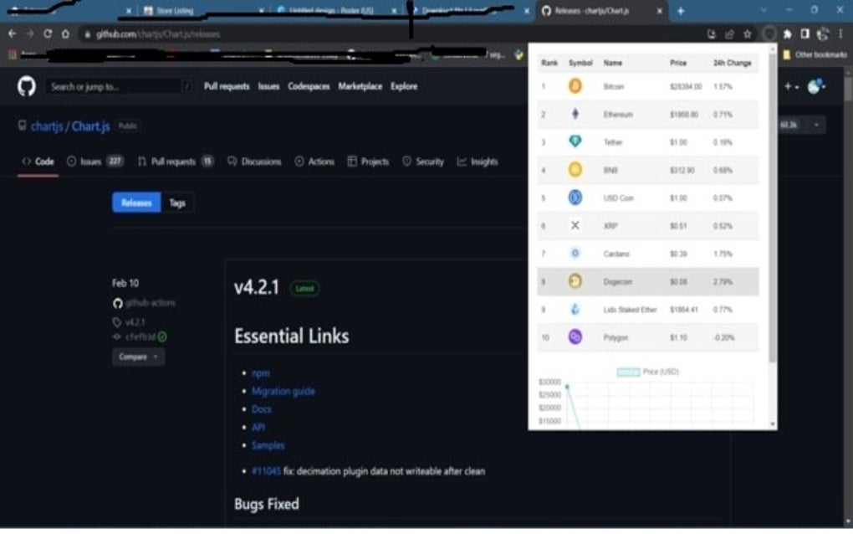Click the github-actions author link
Screen dimensions: 853x534
(x=151, y=303)
